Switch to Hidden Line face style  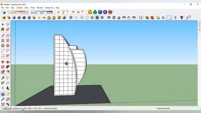[87, 18]
